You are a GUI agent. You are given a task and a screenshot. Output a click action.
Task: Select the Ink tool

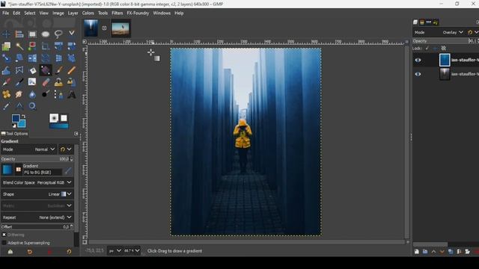[x=19, y=82]
